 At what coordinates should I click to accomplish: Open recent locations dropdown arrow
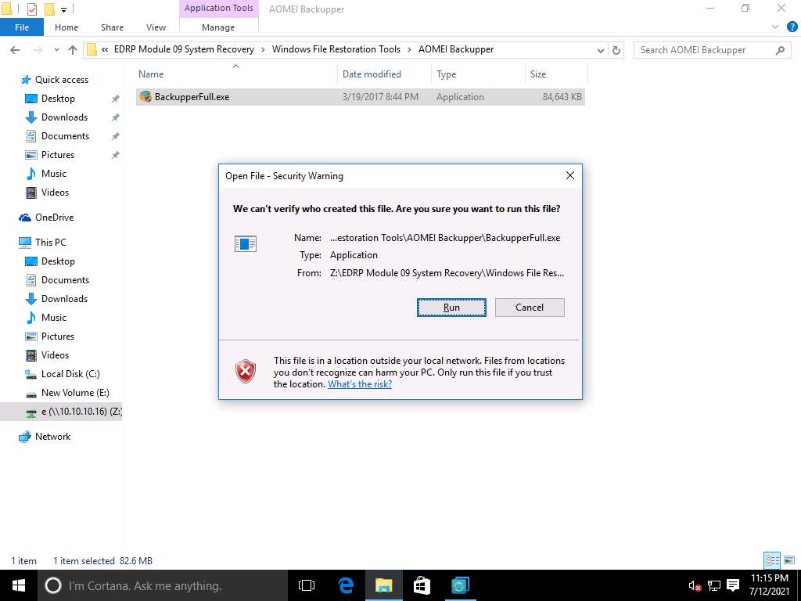click(56, 49)
